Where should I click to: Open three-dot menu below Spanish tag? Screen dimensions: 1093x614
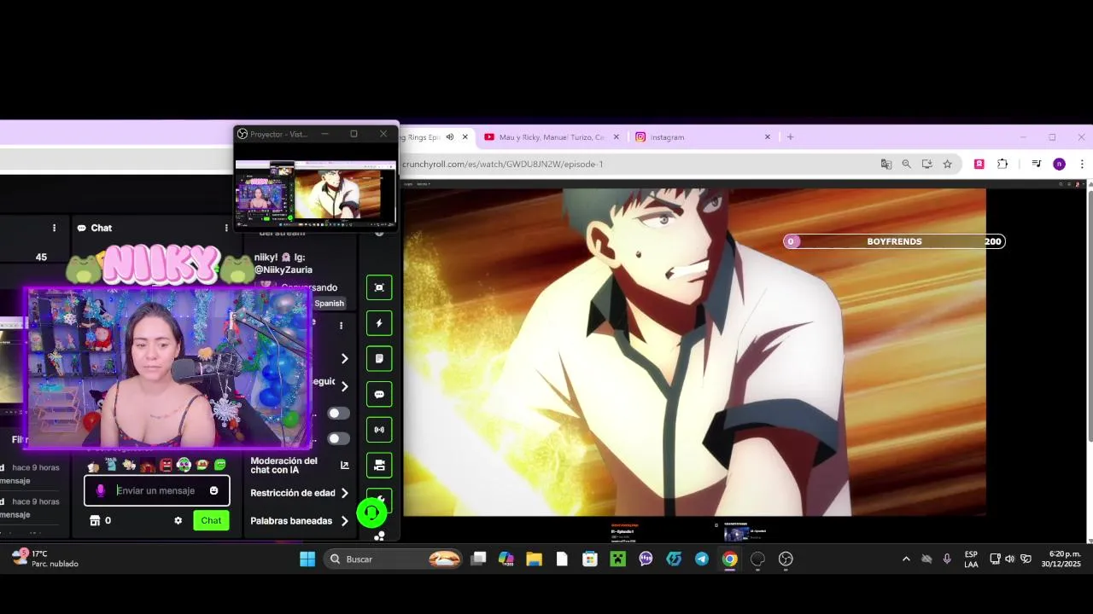[x=341, y=325]
